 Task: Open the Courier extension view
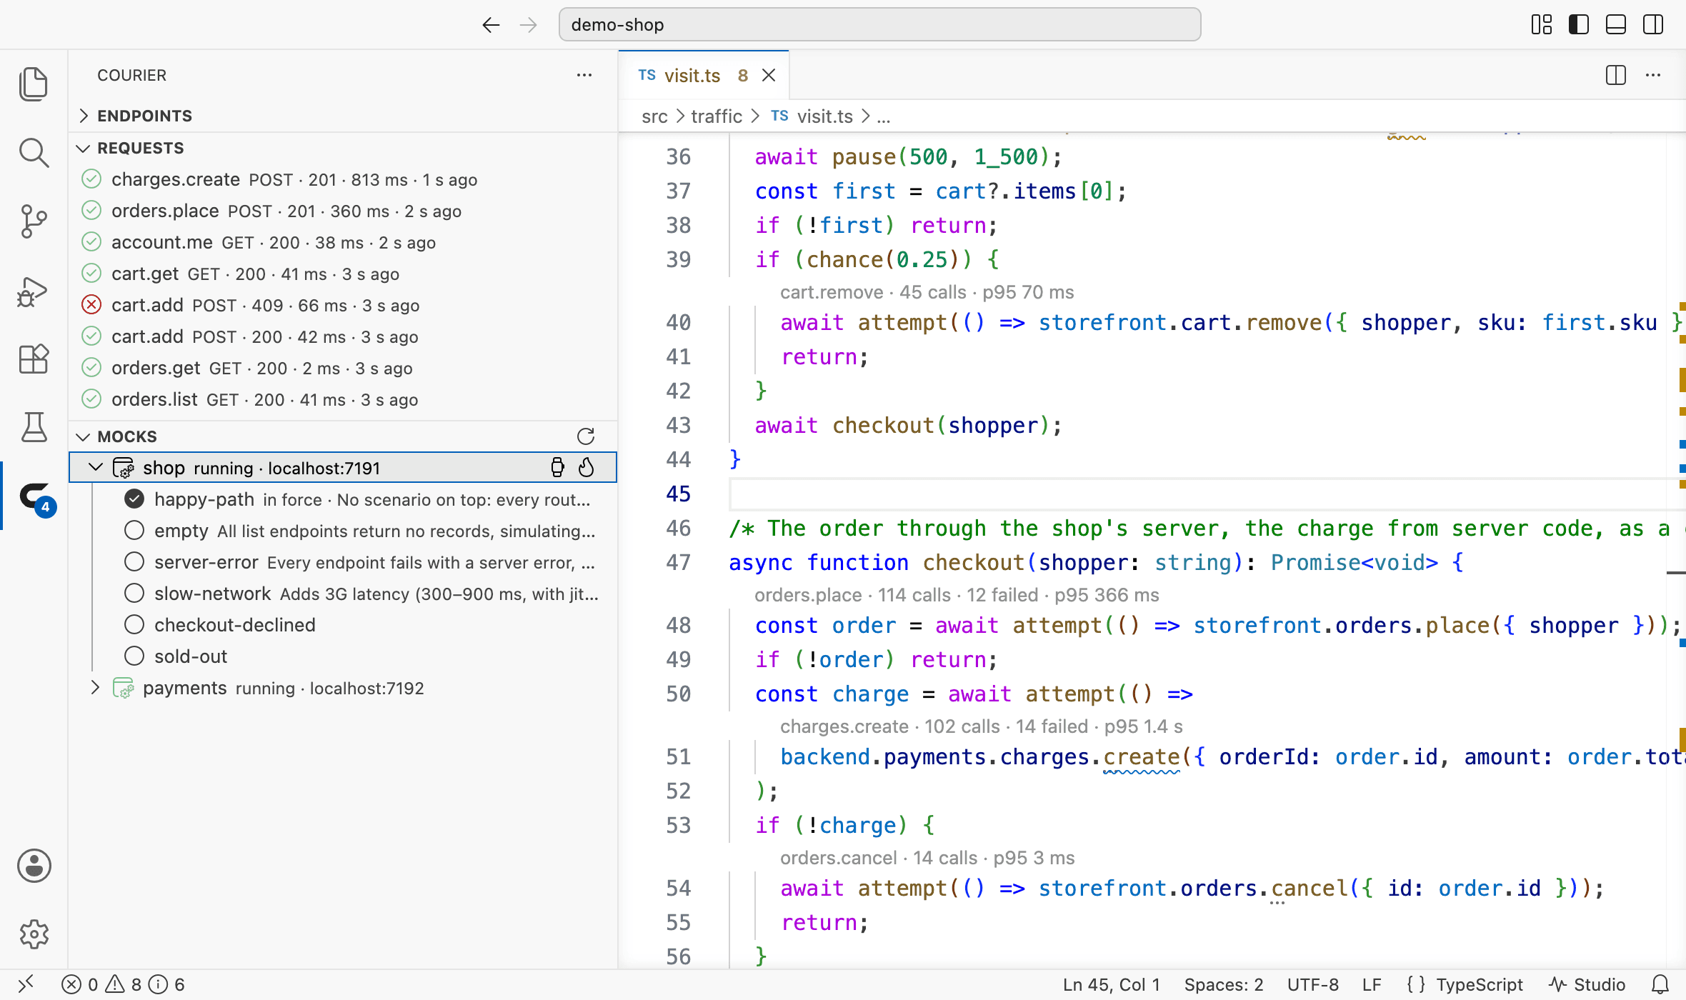(x=36, y=497)
